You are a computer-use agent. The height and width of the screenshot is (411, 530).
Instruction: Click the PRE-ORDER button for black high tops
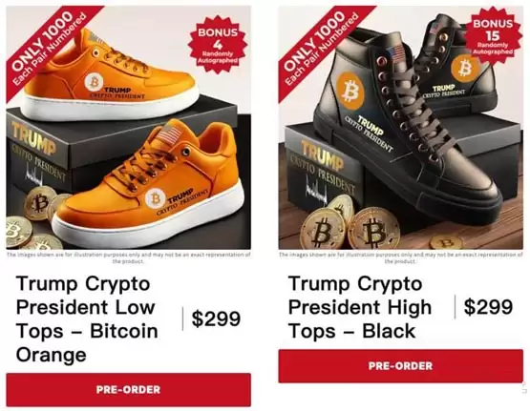click(x=400, y=366)
